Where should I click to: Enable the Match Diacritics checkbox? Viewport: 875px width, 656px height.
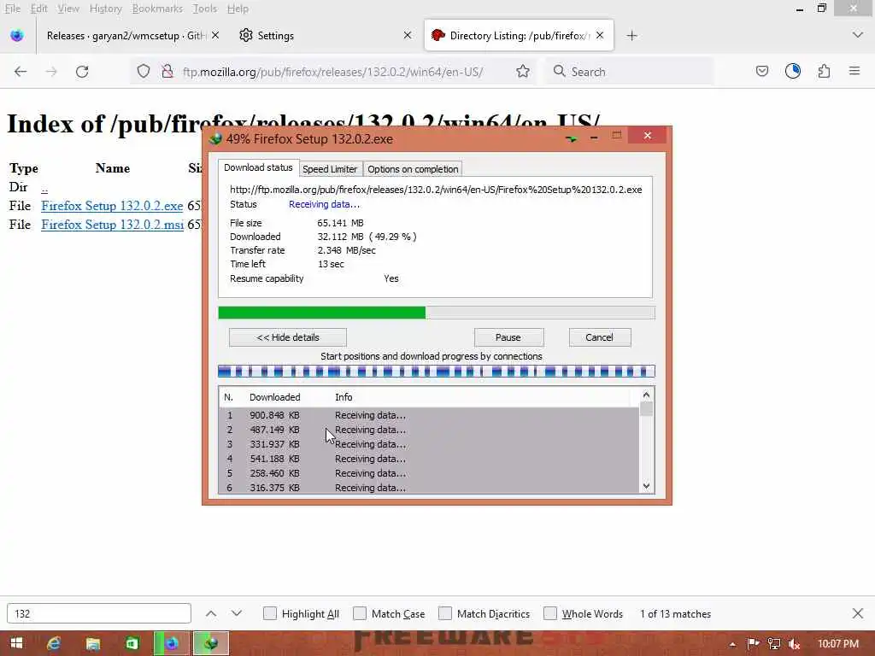(x=444, y=613)
